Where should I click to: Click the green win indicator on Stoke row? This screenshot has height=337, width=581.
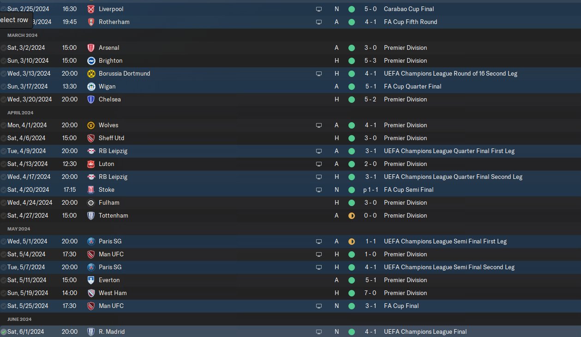click(x=352, y=189)
